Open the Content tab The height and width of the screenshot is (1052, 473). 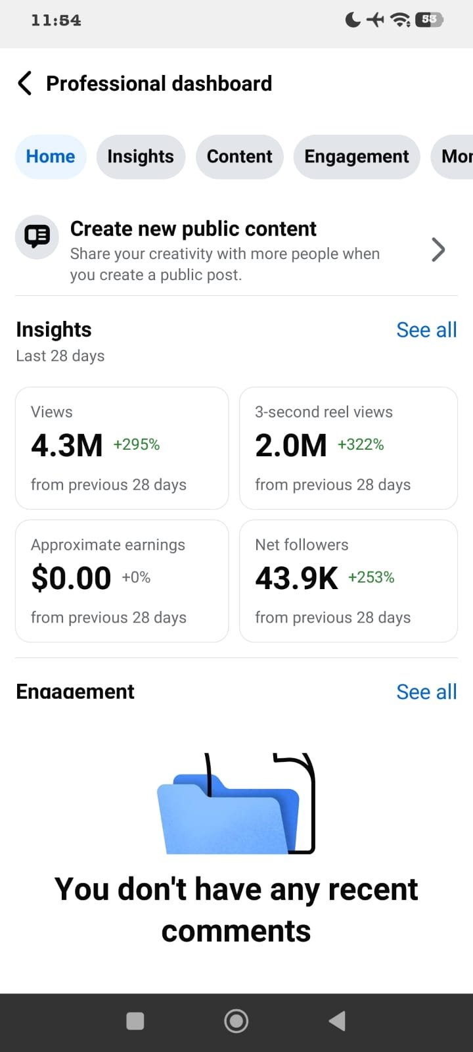tap(240, 156)
